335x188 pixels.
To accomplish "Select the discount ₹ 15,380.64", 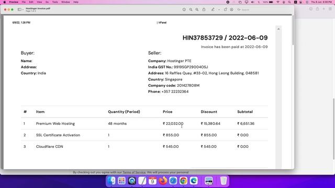I will point(210,124).
